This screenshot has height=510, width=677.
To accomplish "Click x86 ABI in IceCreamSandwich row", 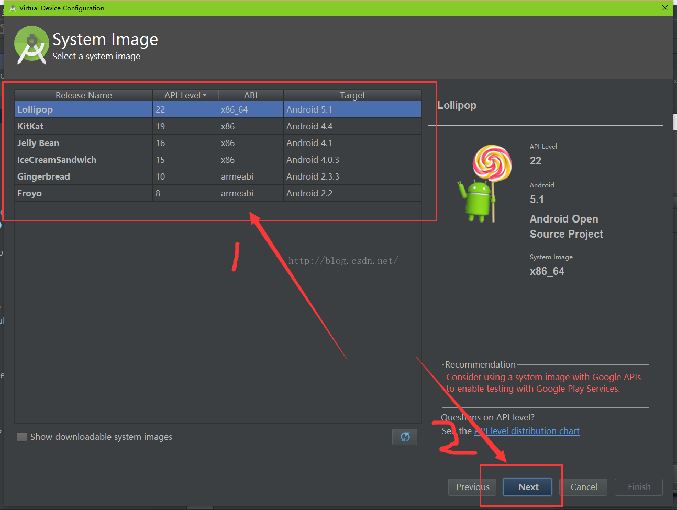I will [x=251, y=160].
